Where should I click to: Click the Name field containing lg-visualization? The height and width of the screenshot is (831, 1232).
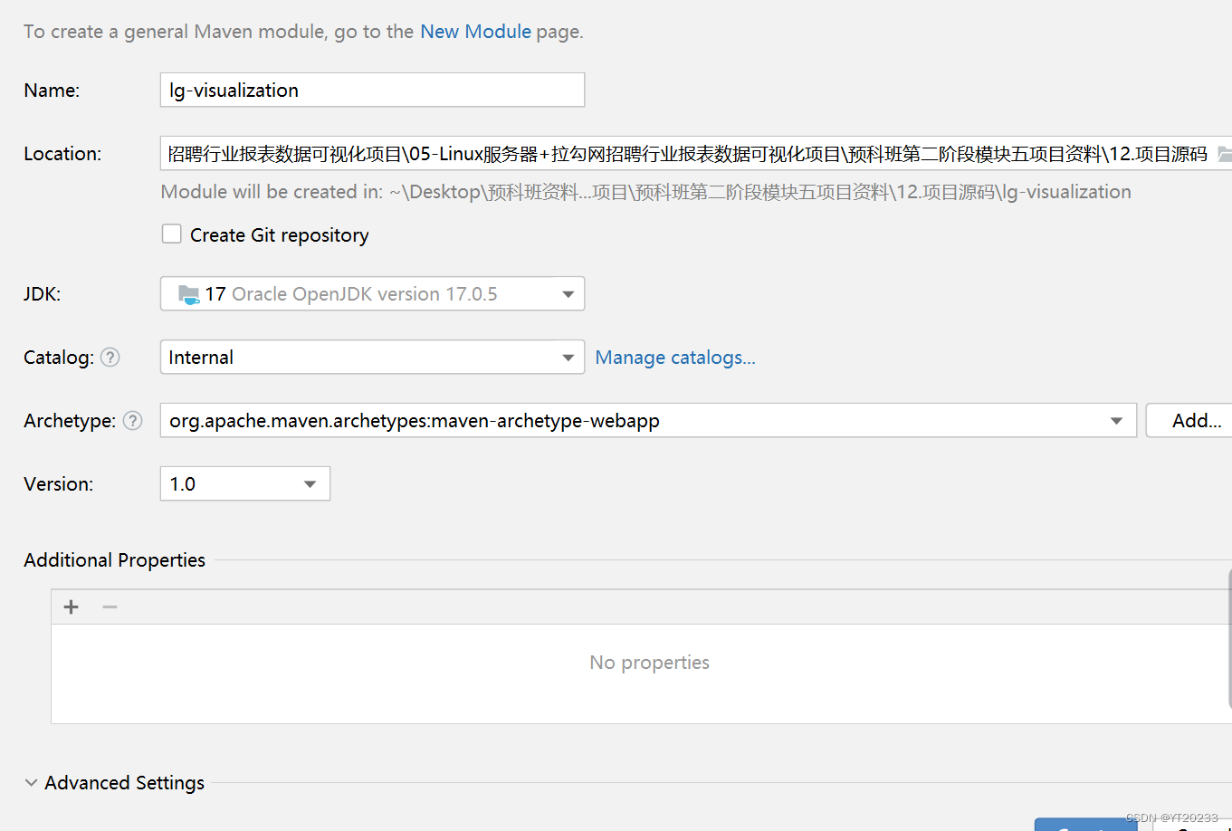coord(372,90)
